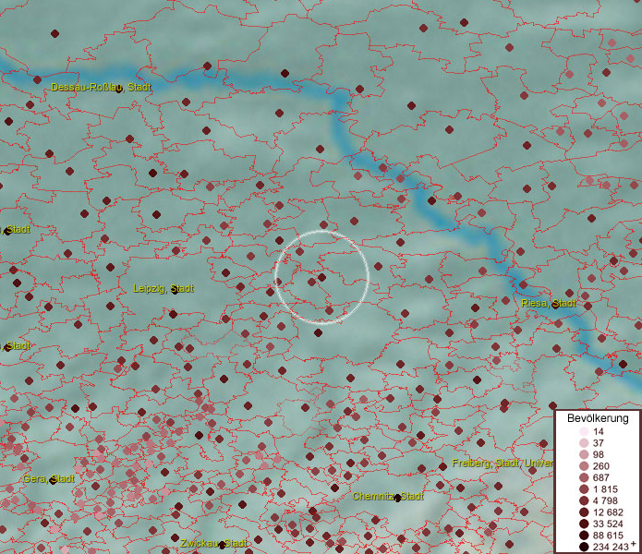This screenshot has width=642, height=554.
Task: Click the legend swatch for population 98
Action: (x=584, y=454)
